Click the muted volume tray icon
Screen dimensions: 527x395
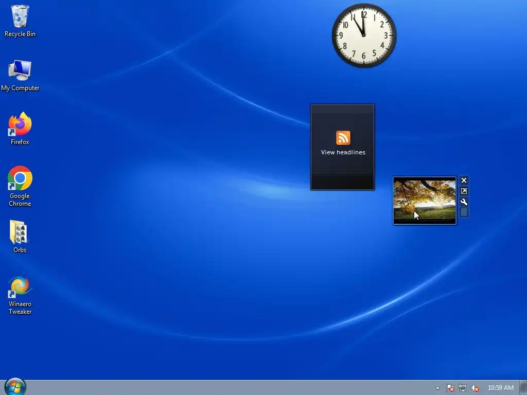pyautogui.click(x=475, y=388)
